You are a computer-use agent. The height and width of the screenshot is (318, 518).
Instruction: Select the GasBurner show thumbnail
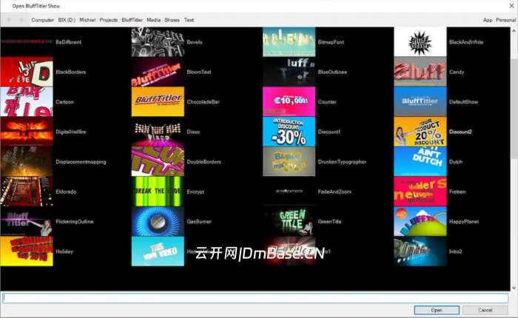point(158,221)
